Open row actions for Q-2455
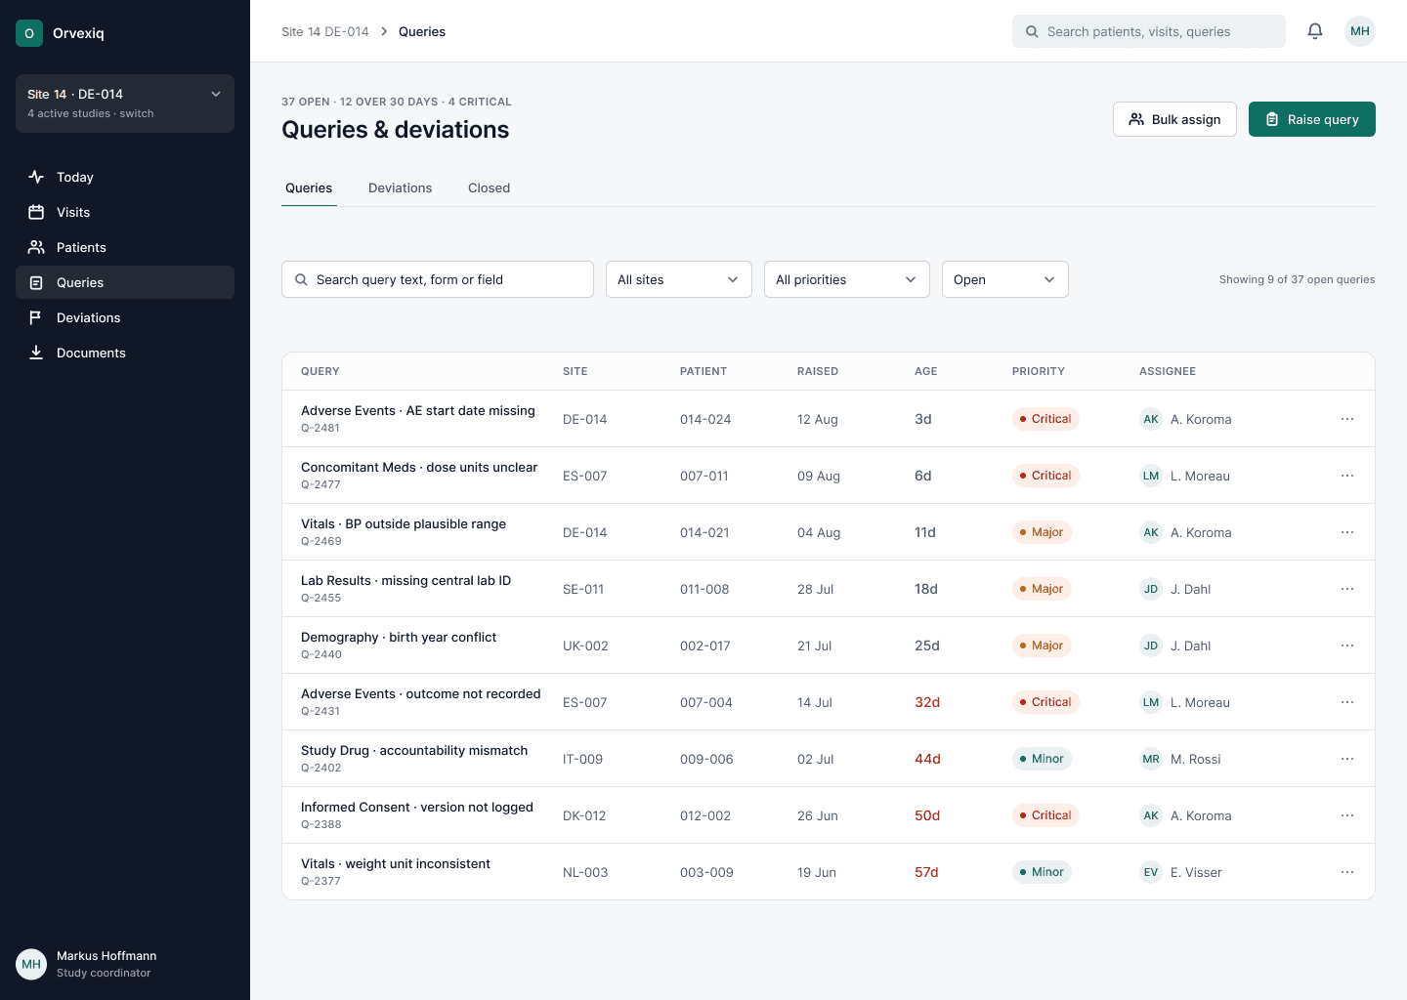 coord(1347,589)
